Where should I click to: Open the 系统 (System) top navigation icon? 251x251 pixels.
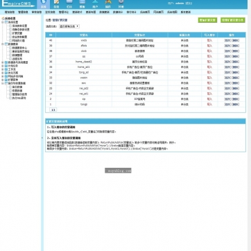point(43,4)
